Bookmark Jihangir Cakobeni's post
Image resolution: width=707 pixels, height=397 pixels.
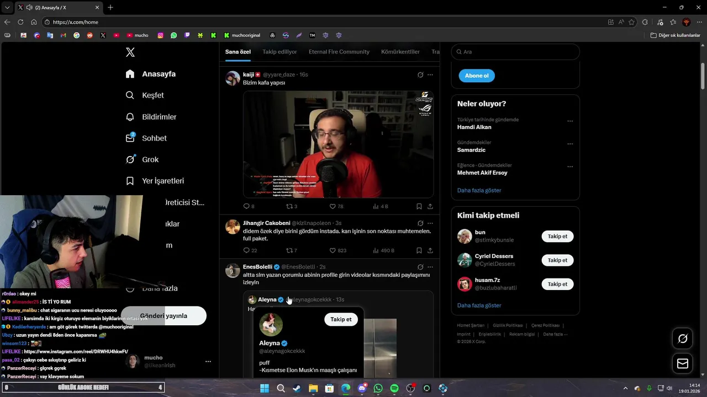(419, 250)
